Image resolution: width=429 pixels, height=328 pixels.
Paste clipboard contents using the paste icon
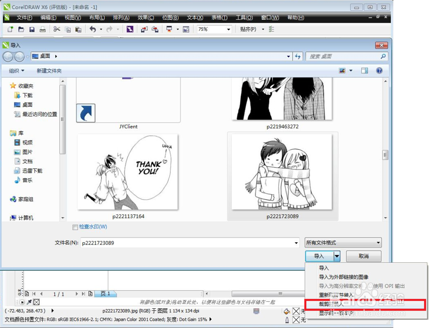(79, 29)
